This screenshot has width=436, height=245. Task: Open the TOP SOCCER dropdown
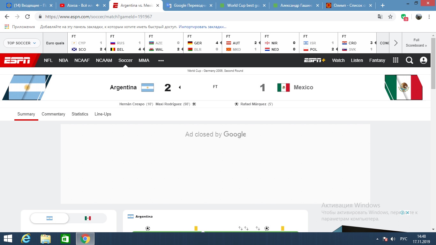(22, 43)
